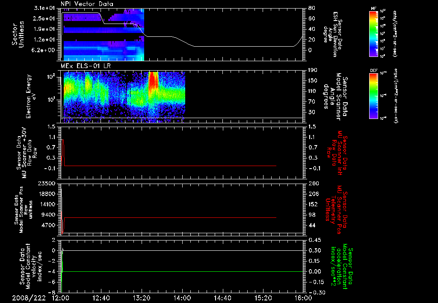Click the 'cnts/(cm**2-sr-sec)' units label
Screen dimensions: 438x303
pos(395,33)
